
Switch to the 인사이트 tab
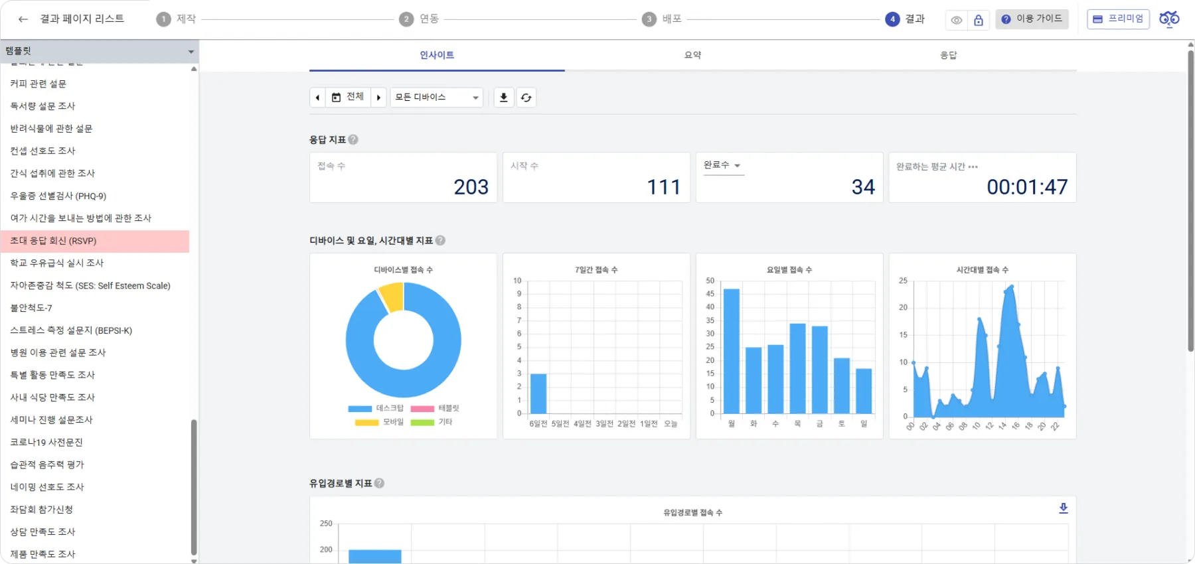pyautogui.click(x=437, y=56)
